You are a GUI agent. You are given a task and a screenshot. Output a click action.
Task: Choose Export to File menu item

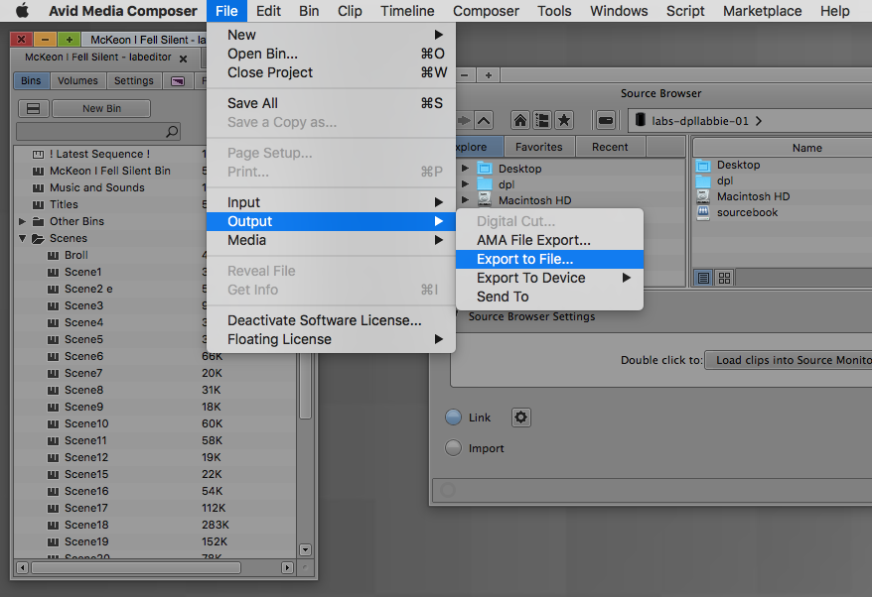coord(524,259)
